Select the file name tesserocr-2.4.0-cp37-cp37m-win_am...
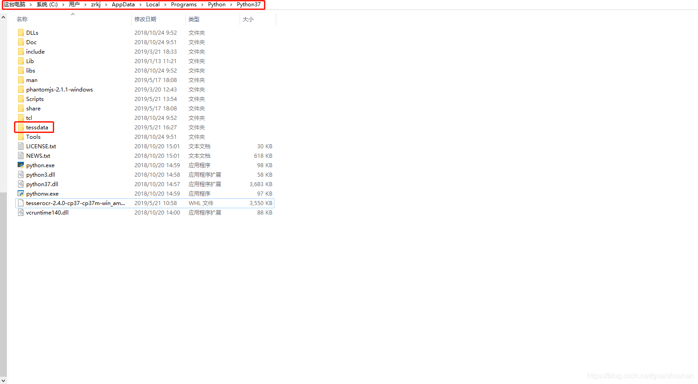This screenshot has width=698, height=384. pyautogui.click(x=75, y=203)
